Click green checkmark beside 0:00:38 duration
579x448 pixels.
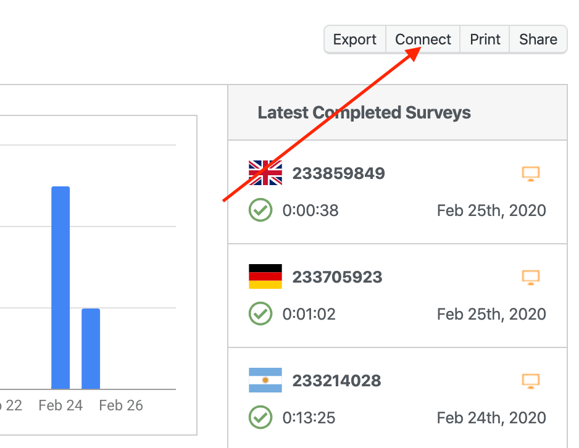(260, 210)
